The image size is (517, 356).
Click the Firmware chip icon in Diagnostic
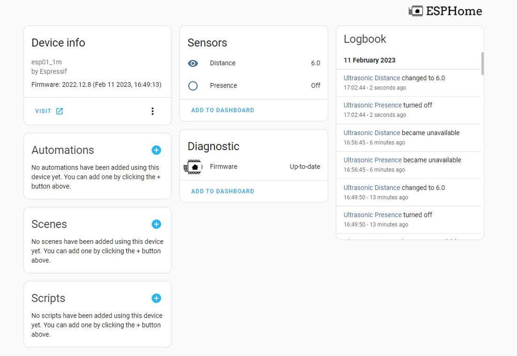[193, 167]
